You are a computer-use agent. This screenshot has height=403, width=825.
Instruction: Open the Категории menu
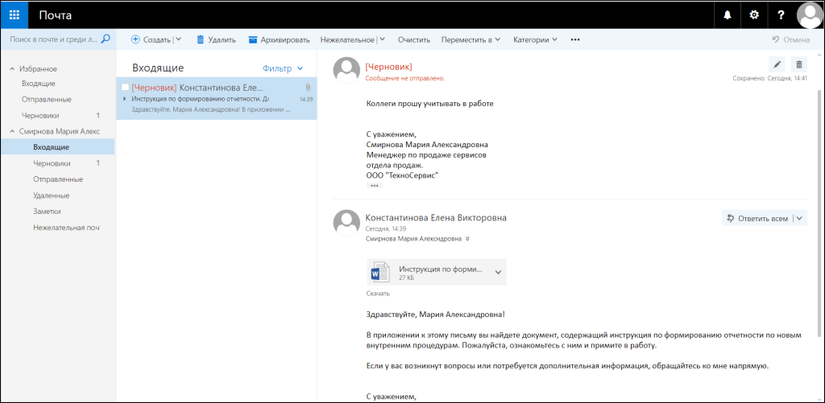(x=536, y=39)
